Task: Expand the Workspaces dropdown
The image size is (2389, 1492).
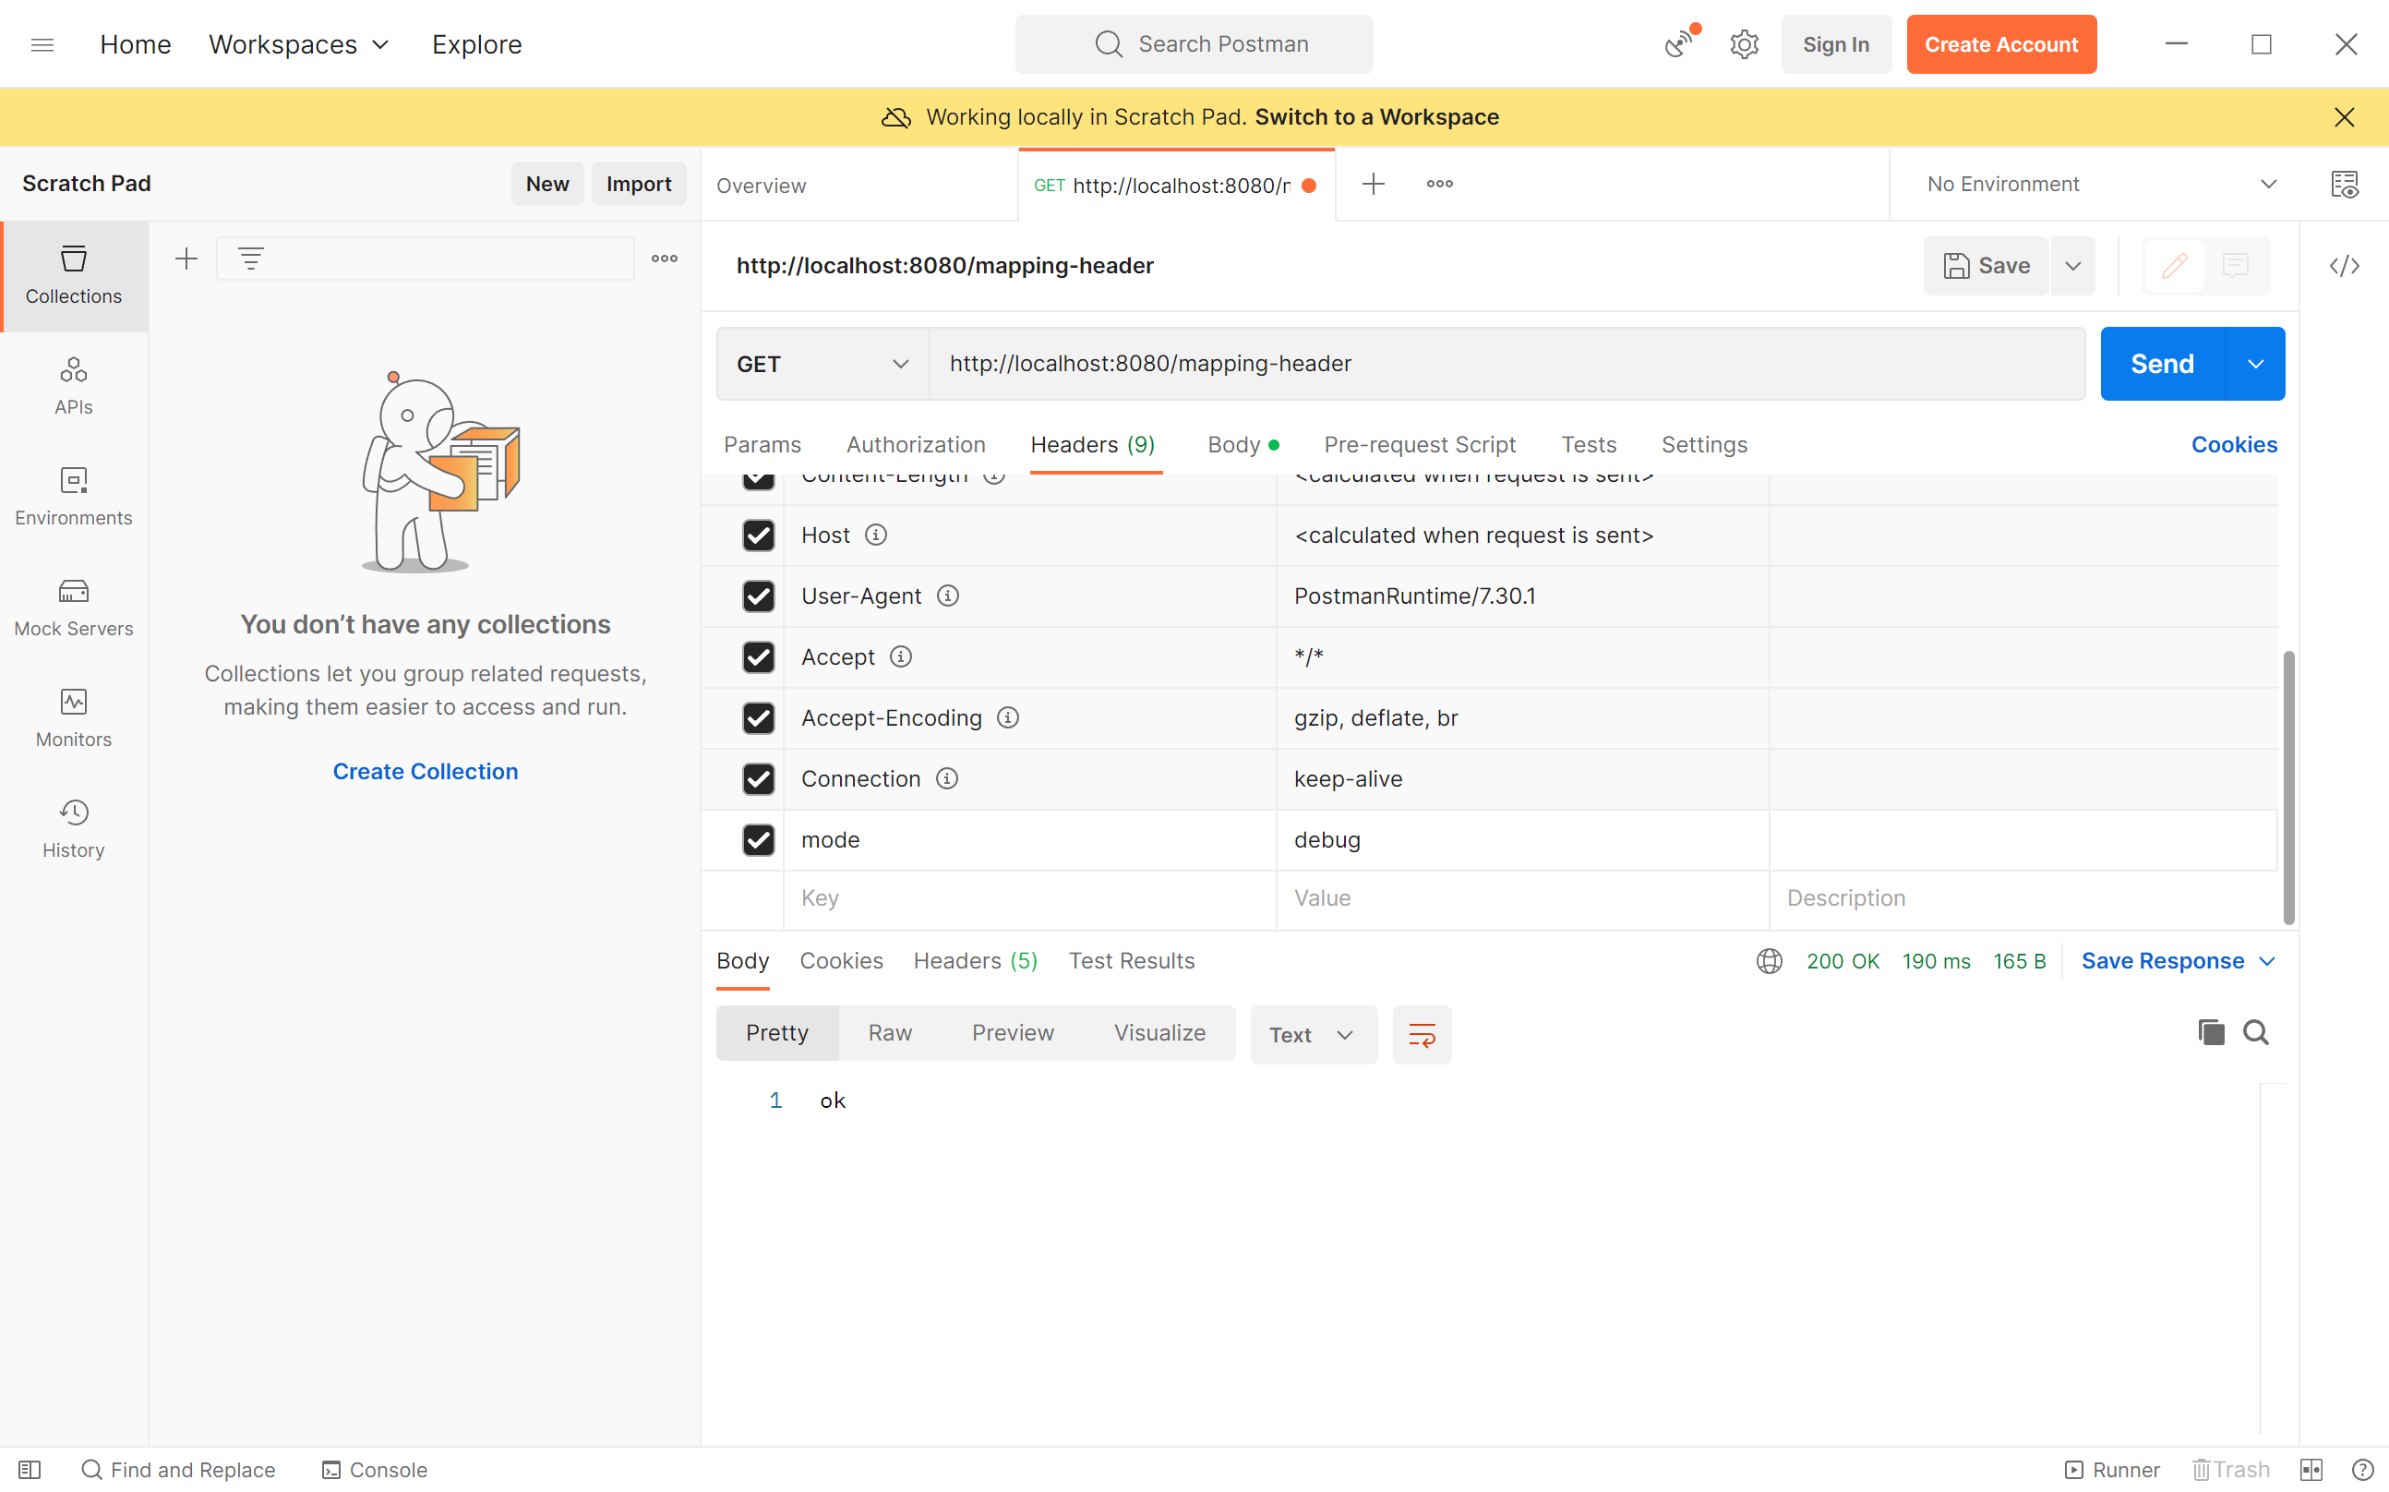Action: pos(299,44)
